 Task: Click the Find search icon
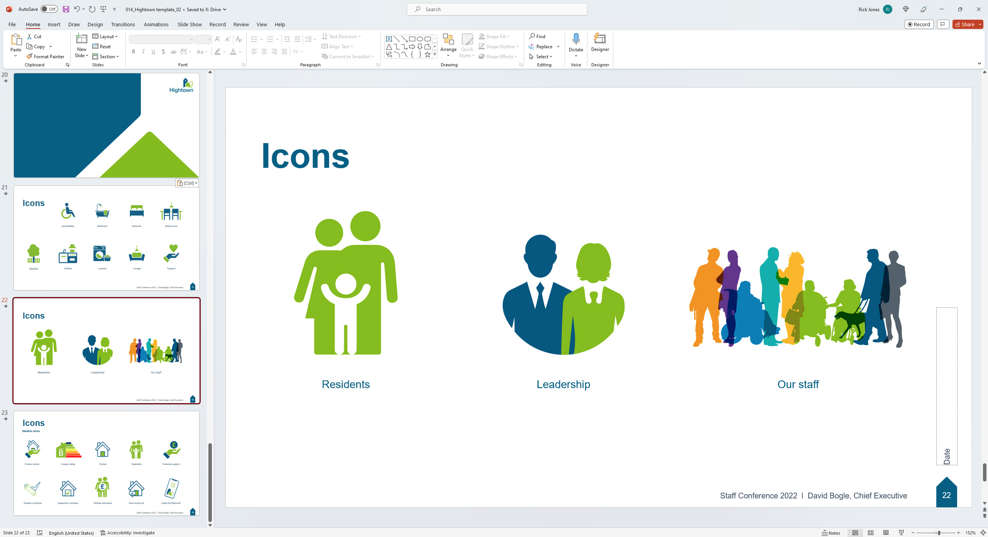(532, 36)
